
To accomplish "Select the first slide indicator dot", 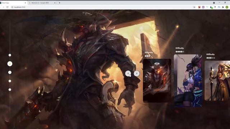I will pyautogui.click(x=10, y=55).
